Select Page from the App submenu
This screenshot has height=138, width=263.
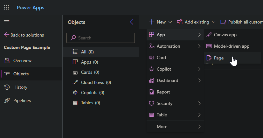(232, 58)
